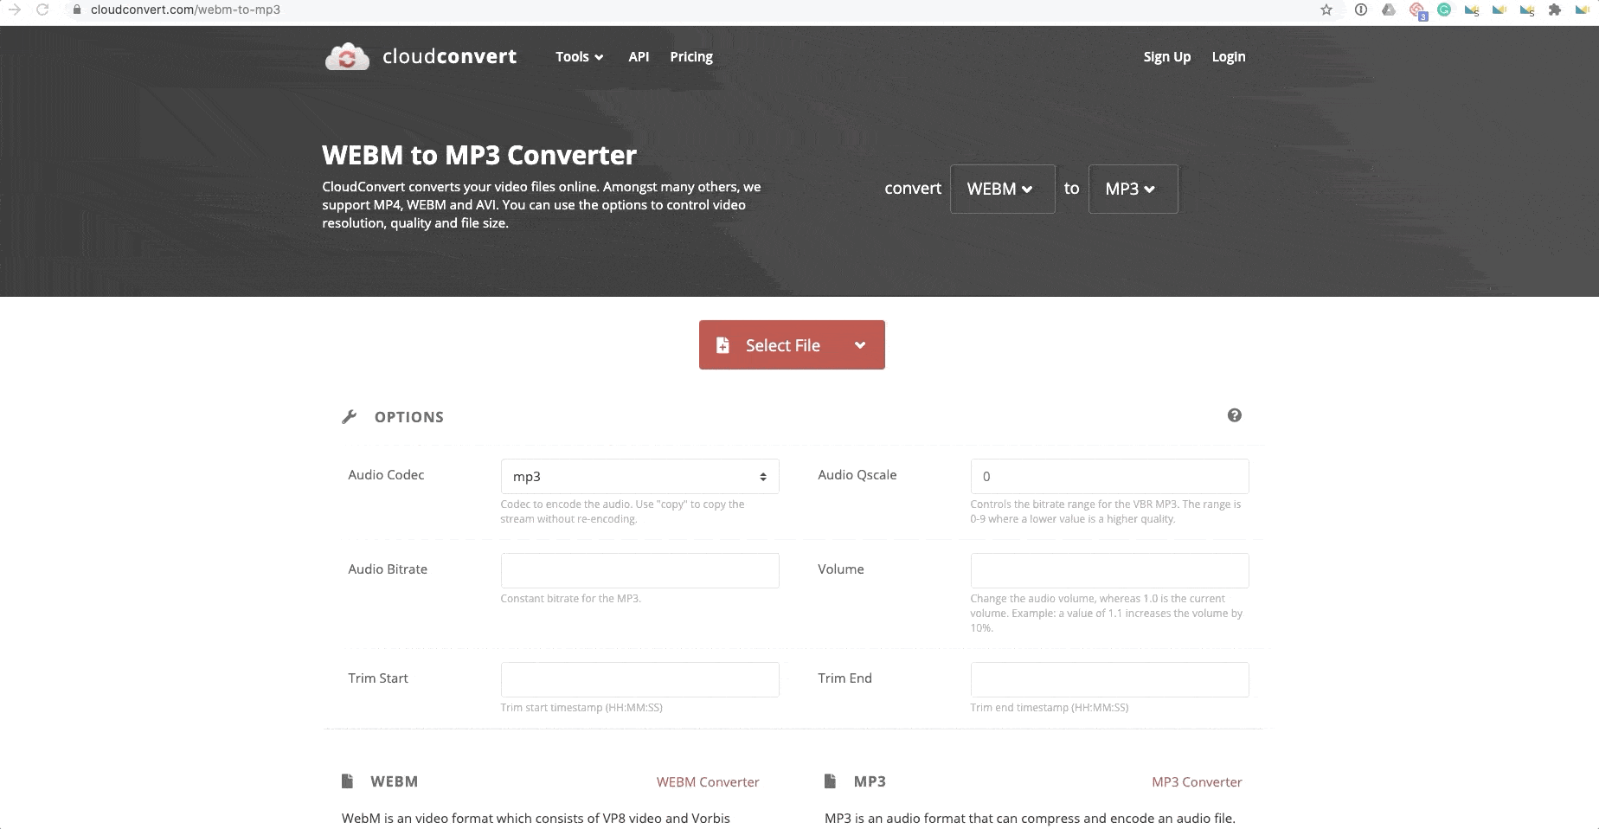Click the 'Audio Qscale' label

[857, 475]
